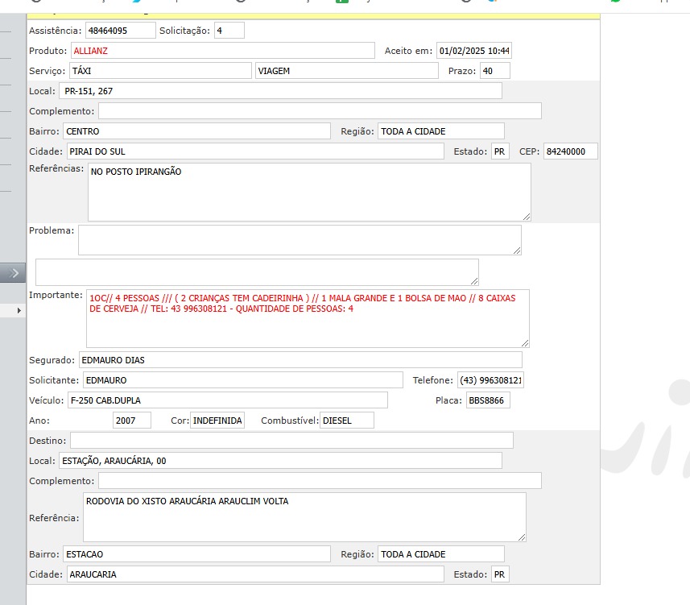Image resolution: width=690 pixels, height=605 pixels.
Task: Click the Prazo field showing 40
Action: [495, 71]
